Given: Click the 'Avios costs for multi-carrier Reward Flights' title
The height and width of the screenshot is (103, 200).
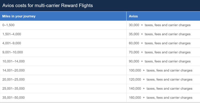Looking at the screenshot, I should tap(47, 6).
